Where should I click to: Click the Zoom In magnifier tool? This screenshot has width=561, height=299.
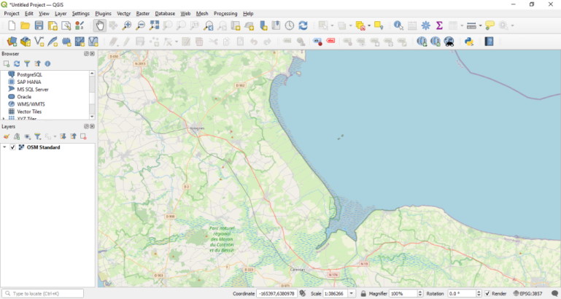pos(127,26)
